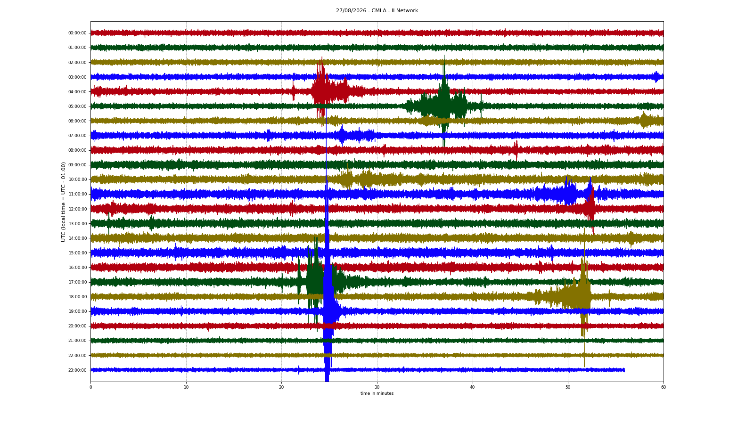This screenshot has height=424, width=754.
Task: Choose the 60 minute tick label
Action: click(664, 387)
